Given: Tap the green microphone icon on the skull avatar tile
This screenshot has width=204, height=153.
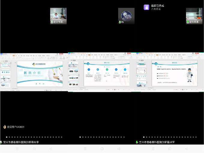Looking at the screenshot, I should click(x=120, y=22).
